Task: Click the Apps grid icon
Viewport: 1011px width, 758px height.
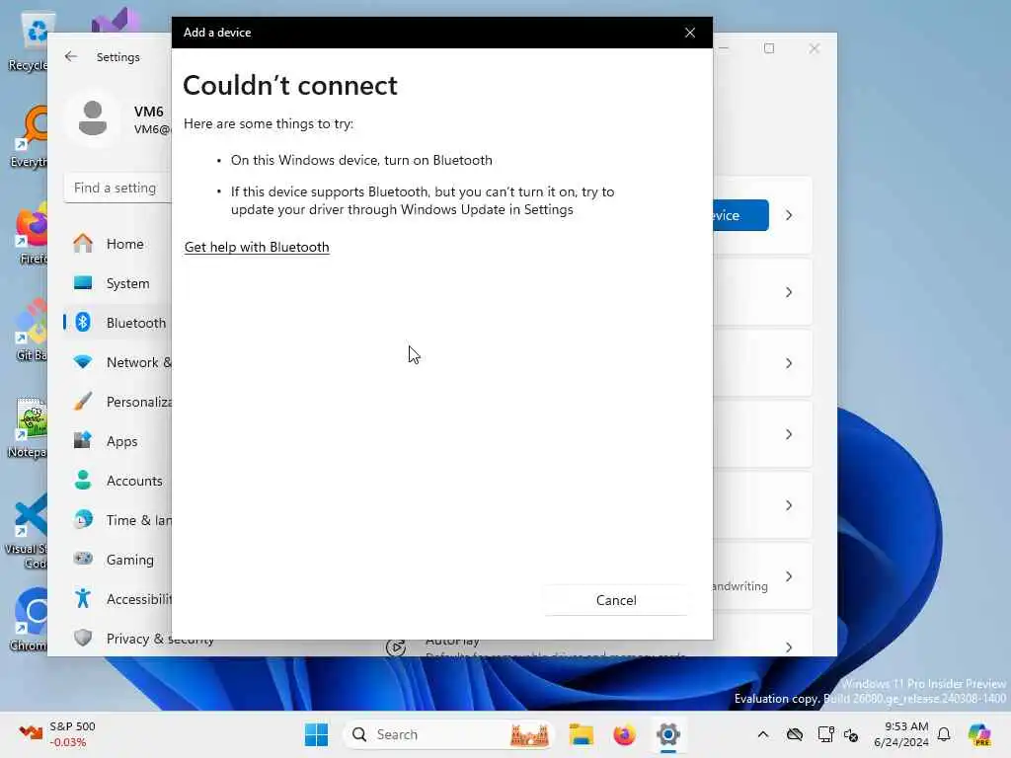Action: 83,440
